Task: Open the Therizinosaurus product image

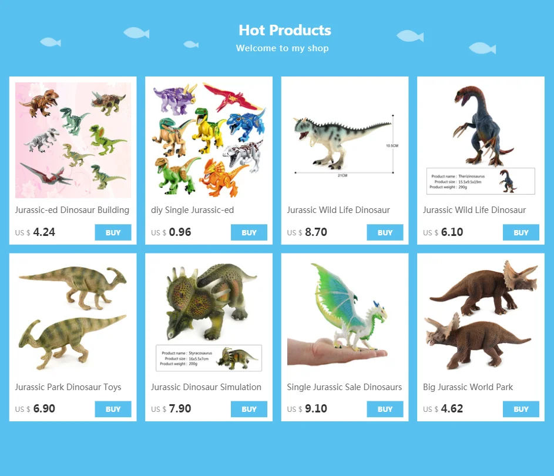Action: 481,140
